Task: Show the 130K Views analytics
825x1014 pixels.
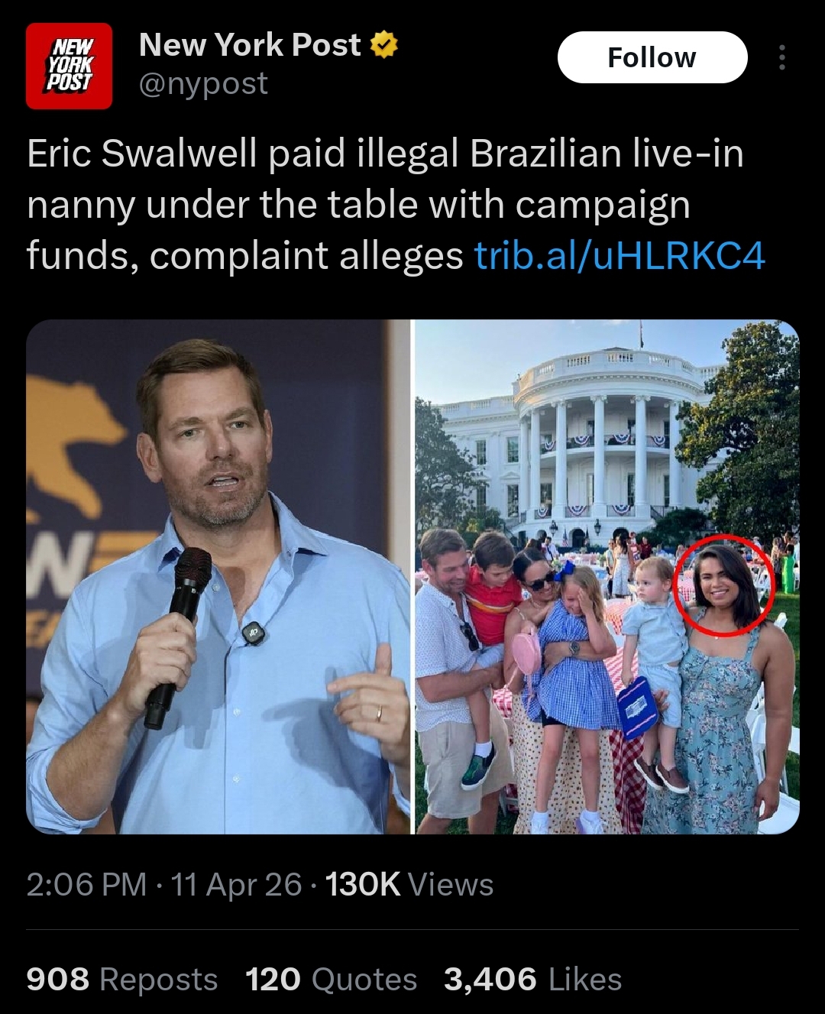Action: (x=409, y=885)
